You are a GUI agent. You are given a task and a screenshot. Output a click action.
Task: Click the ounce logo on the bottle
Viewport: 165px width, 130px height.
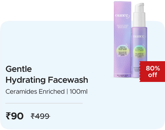tap(139, 37)
